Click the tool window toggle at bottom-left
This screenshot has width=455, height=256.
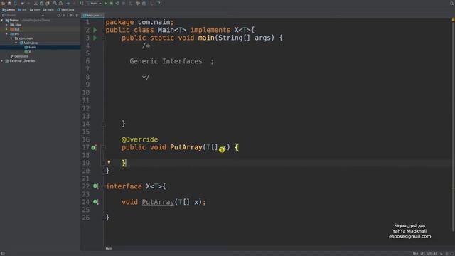(x=3, y=254)
